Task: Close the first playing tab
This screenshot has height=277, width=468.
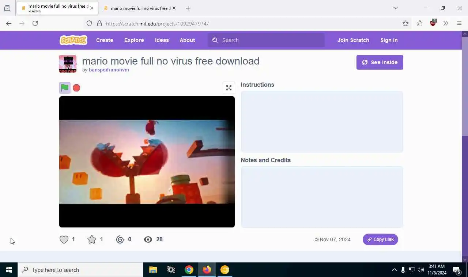Action: [x=92, y=8]
